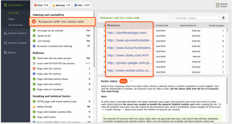
Task: Click the refresh icon beside Error badge
Action: (131, 81)
